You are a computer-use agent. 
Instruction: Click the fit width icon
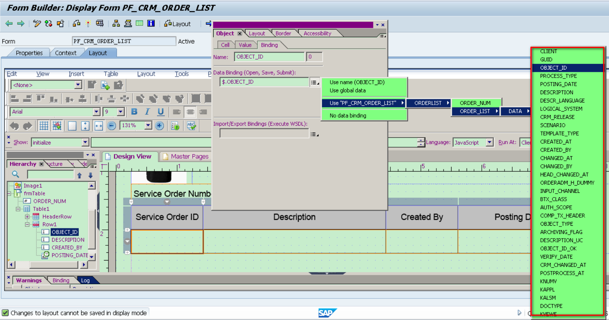pos(98,126)
